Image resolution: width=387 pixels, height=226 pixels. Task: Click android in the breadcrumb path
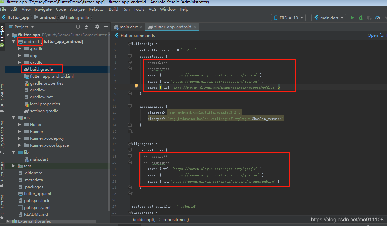(x=47, y=18)
